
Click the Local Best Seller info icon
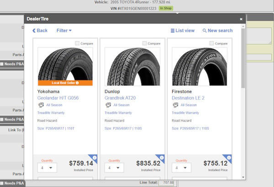click(x=77, y=83)
